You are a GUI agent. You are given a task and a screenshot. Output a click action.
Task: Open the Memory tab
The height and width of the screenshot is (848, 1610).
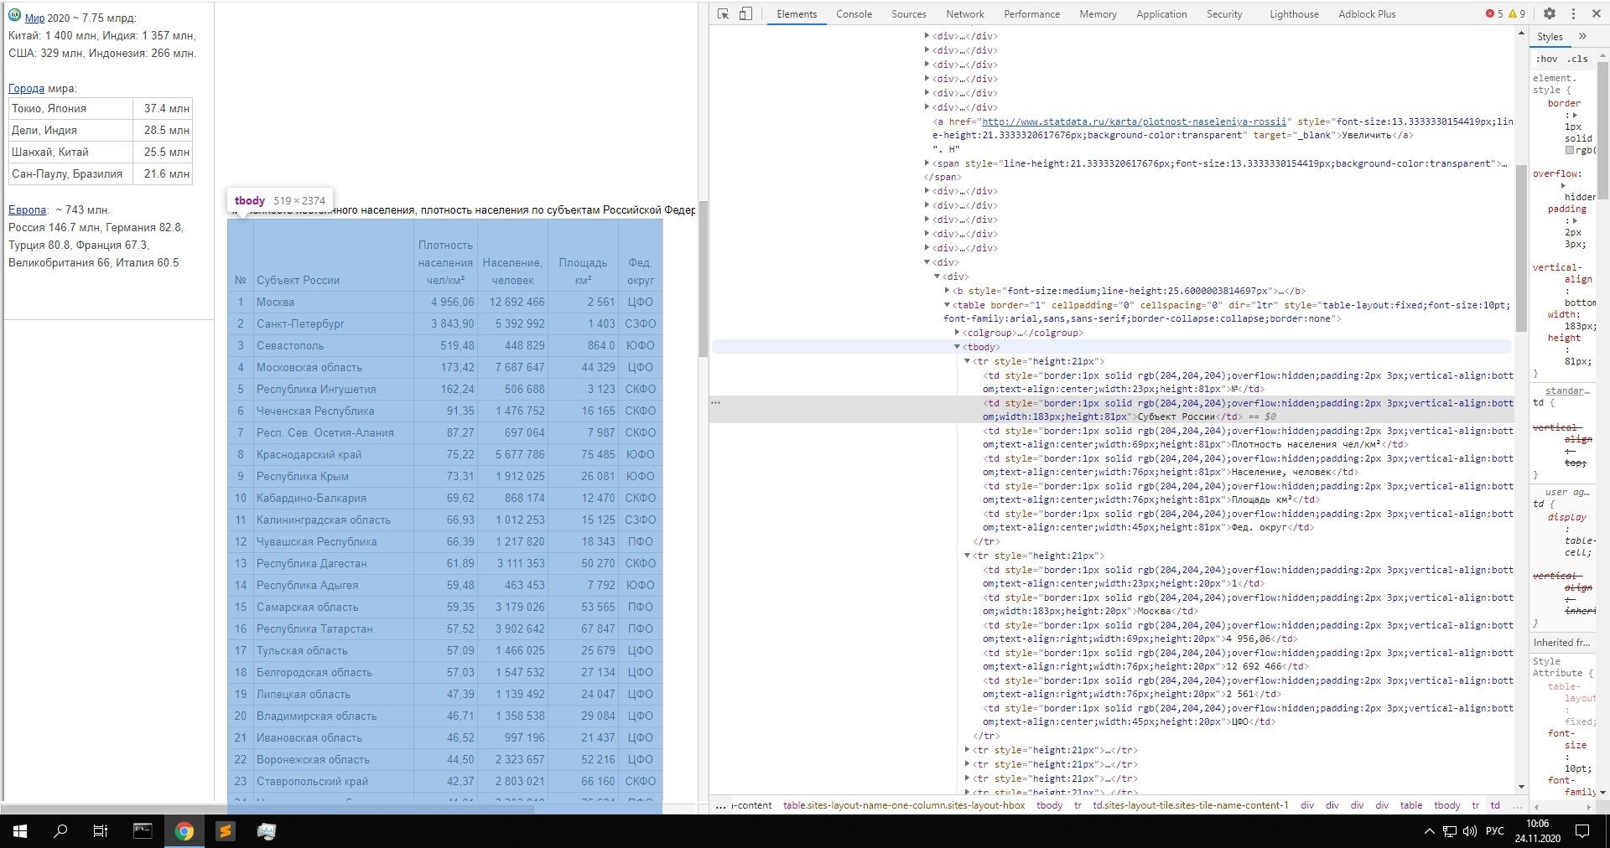[1098, 14]
